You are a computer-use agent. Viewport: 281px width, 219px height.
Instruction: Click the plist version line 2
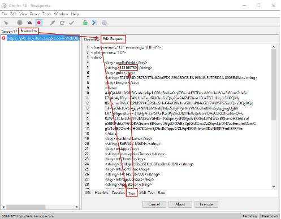coord(109,52)
